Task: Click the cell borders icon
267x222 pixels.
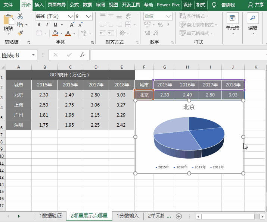Action: pos(39,33)
